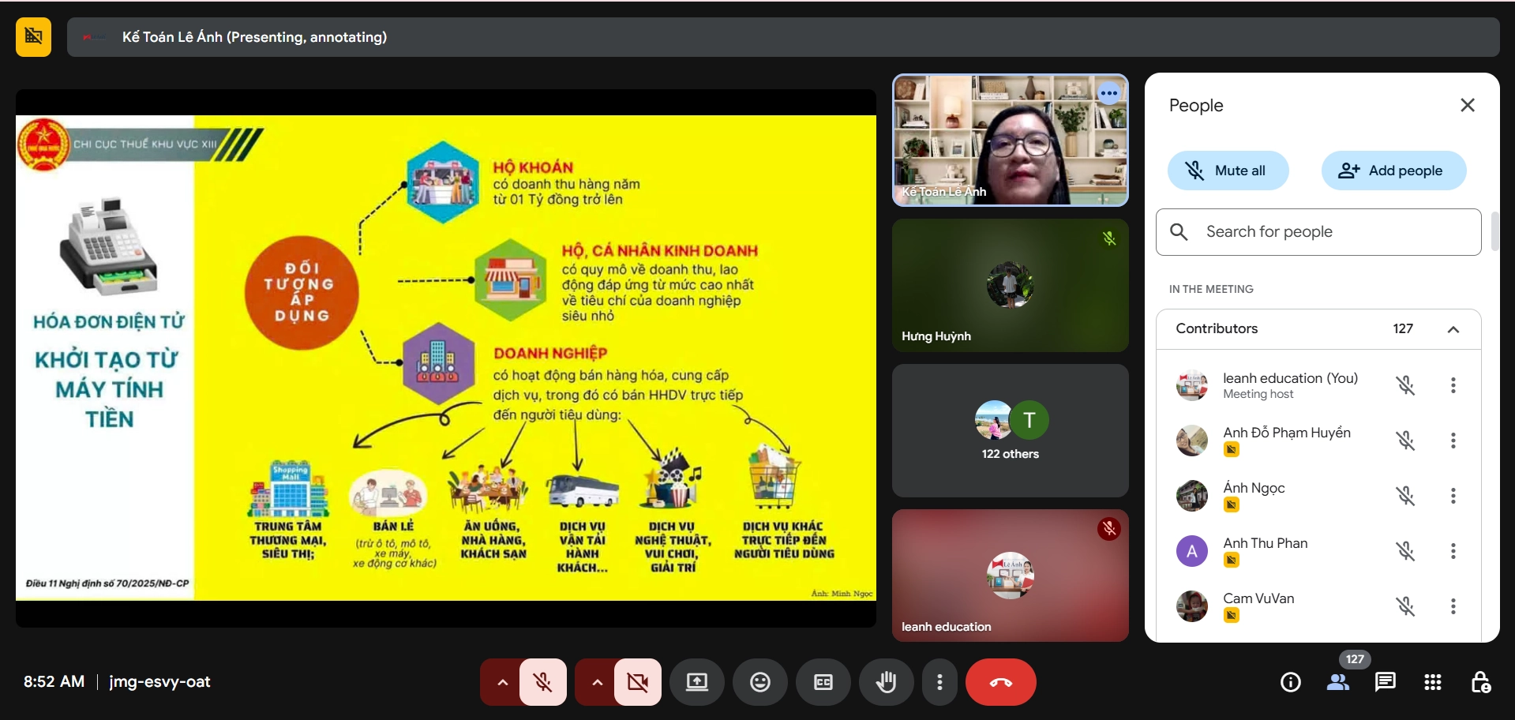The image size is (1515, 720).
Task: Toggle the camera on
Action: tap(638, 682)
